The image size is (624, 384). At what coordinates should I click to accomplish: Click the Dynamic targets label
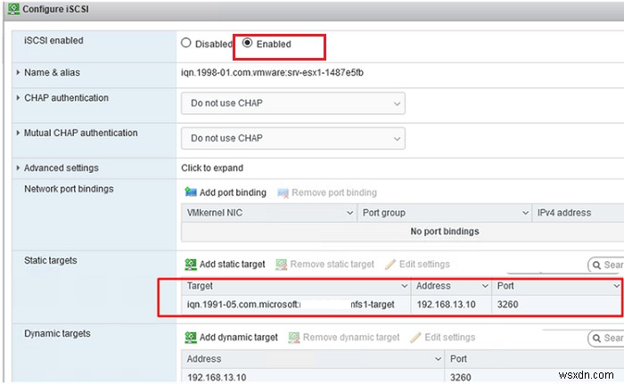click(x=57, y=333)
